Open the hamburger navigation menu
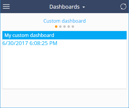Image resolution: width=129 pixels, height=108 pixels. 6,7
